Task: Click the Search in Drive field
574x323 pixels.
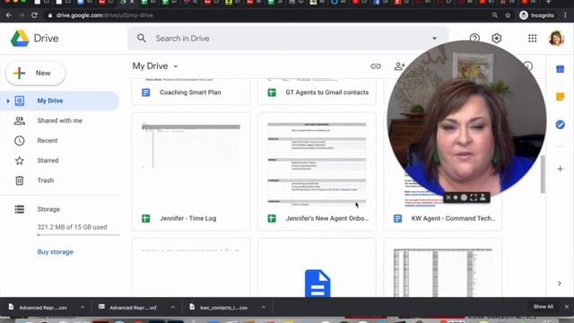Action: click(289, 38)
